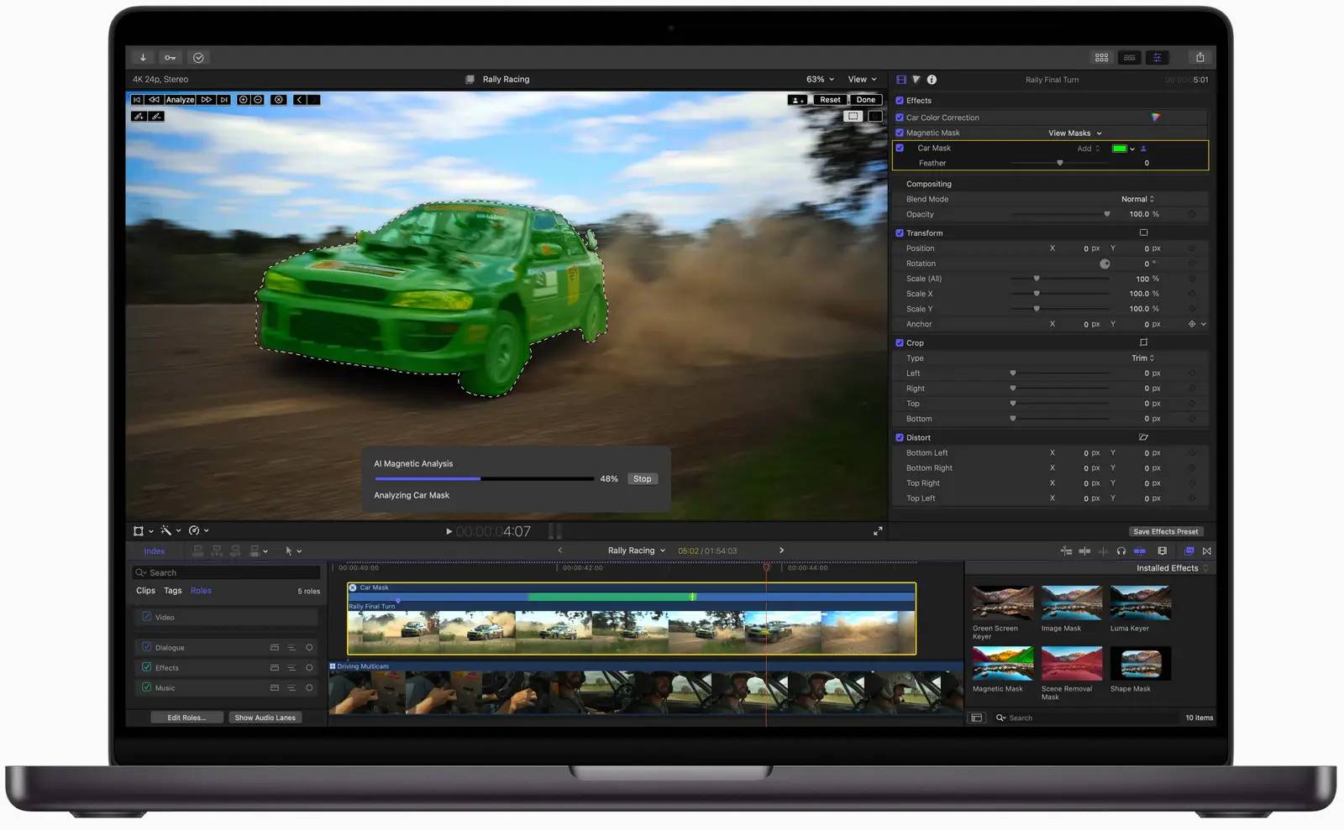Analyze backward with the double-arrow icon

[x=154, y=99]
